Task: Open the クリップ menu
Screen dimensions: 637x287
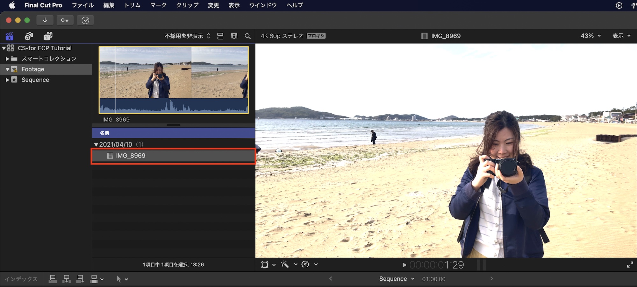Action: pos(187,5)
